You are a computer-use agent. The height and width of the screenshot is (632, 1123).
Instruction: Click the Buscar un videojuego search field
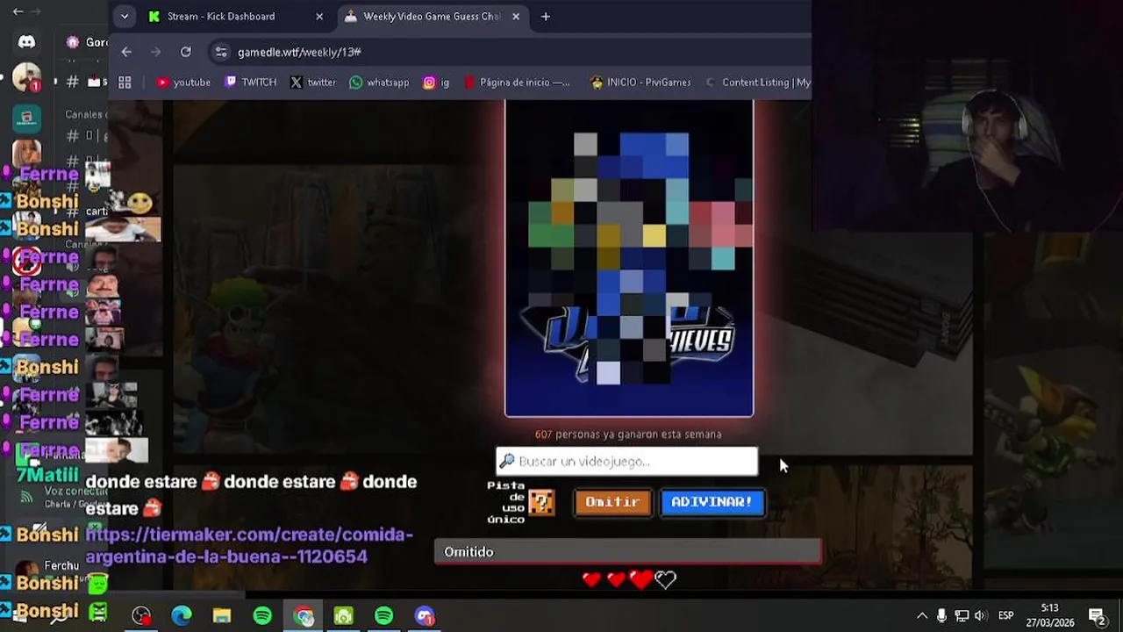pyautogui.click(x=626, y=461)
